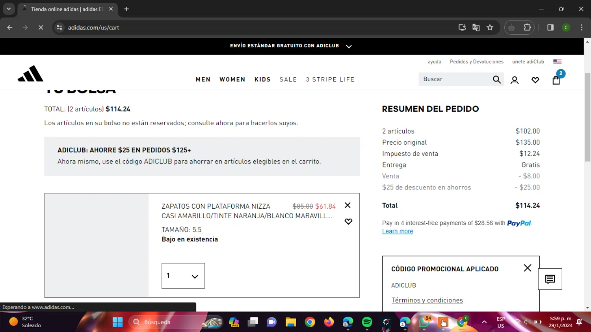Open the Chrome extensions puzzle icon
The height and width of the screenshot is (332, 591).
coord(527,28)
